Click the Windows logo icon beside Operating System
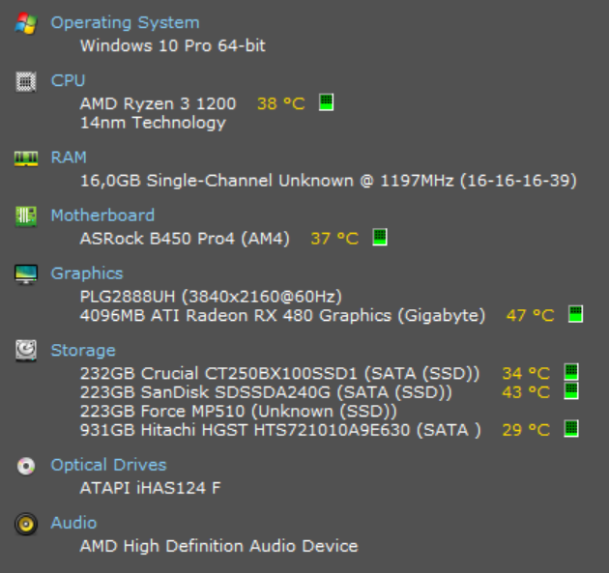Viewport: 609px width, 573px height. 26,23
